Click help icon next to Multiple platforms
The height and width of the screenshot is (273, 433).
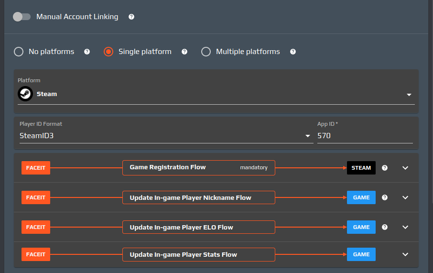click(x=293, y=52)
